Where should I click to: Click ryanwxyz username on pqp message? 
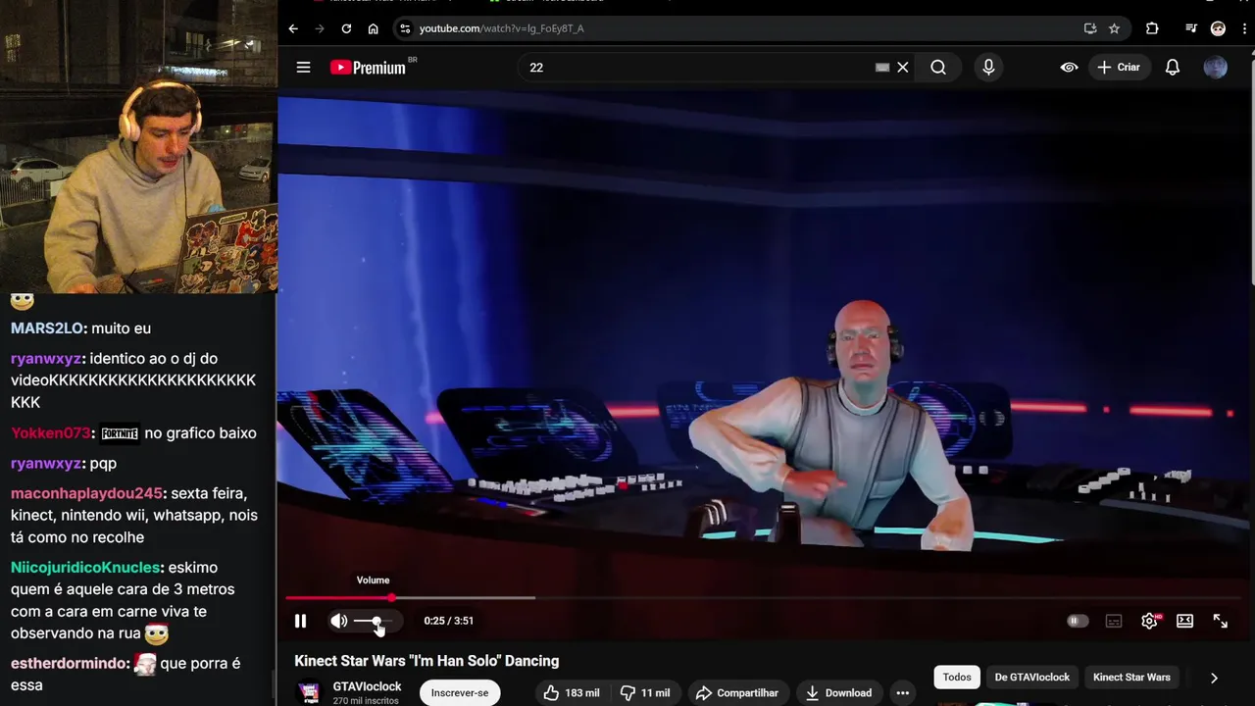click(45, 464)
